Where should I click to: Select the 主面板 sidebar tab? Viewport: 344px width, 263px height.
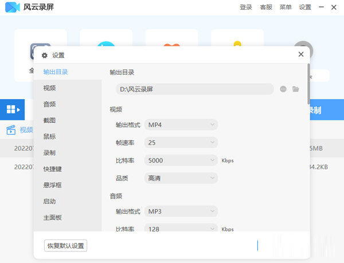click(68, 218)
